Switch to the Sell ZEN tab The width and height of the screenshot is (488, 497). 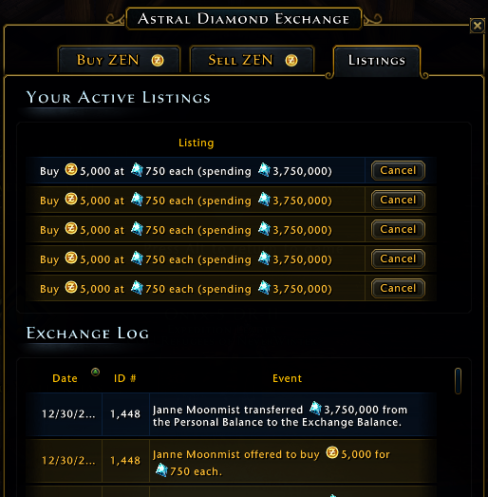pos(252,60)
